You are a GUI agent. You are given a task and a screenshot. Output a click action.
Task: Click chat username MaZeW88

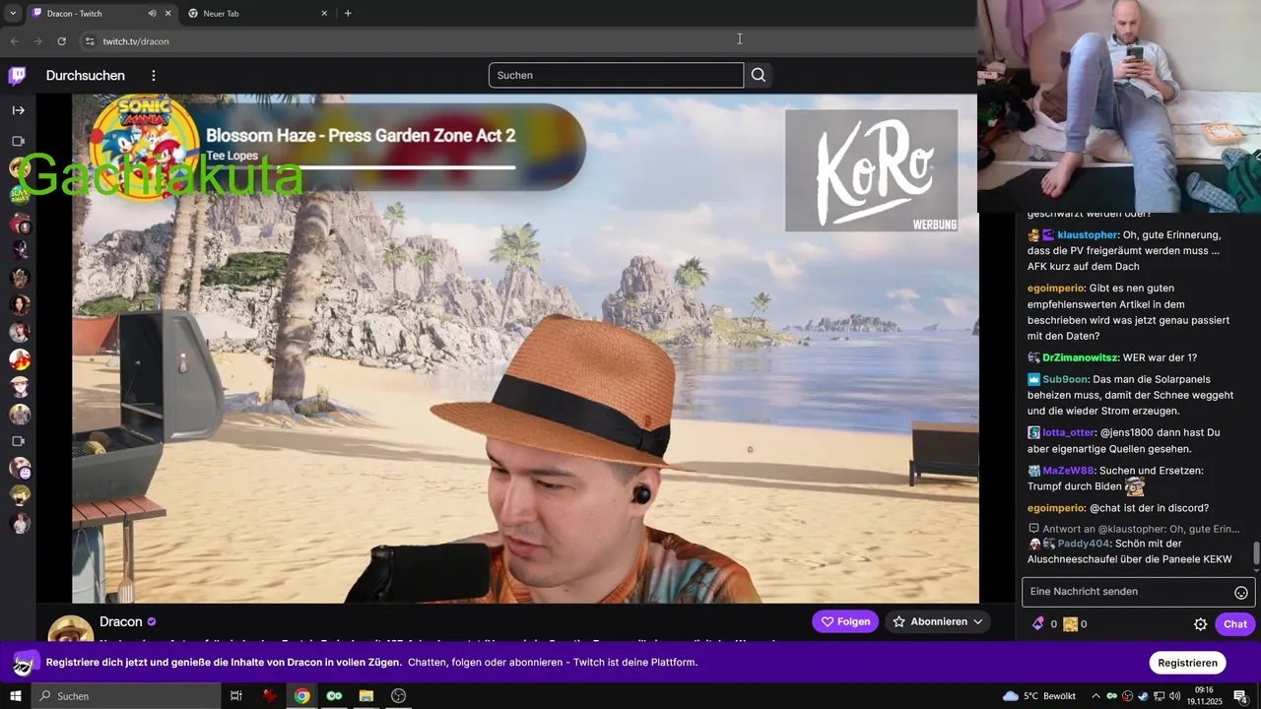click(1067, 472)
